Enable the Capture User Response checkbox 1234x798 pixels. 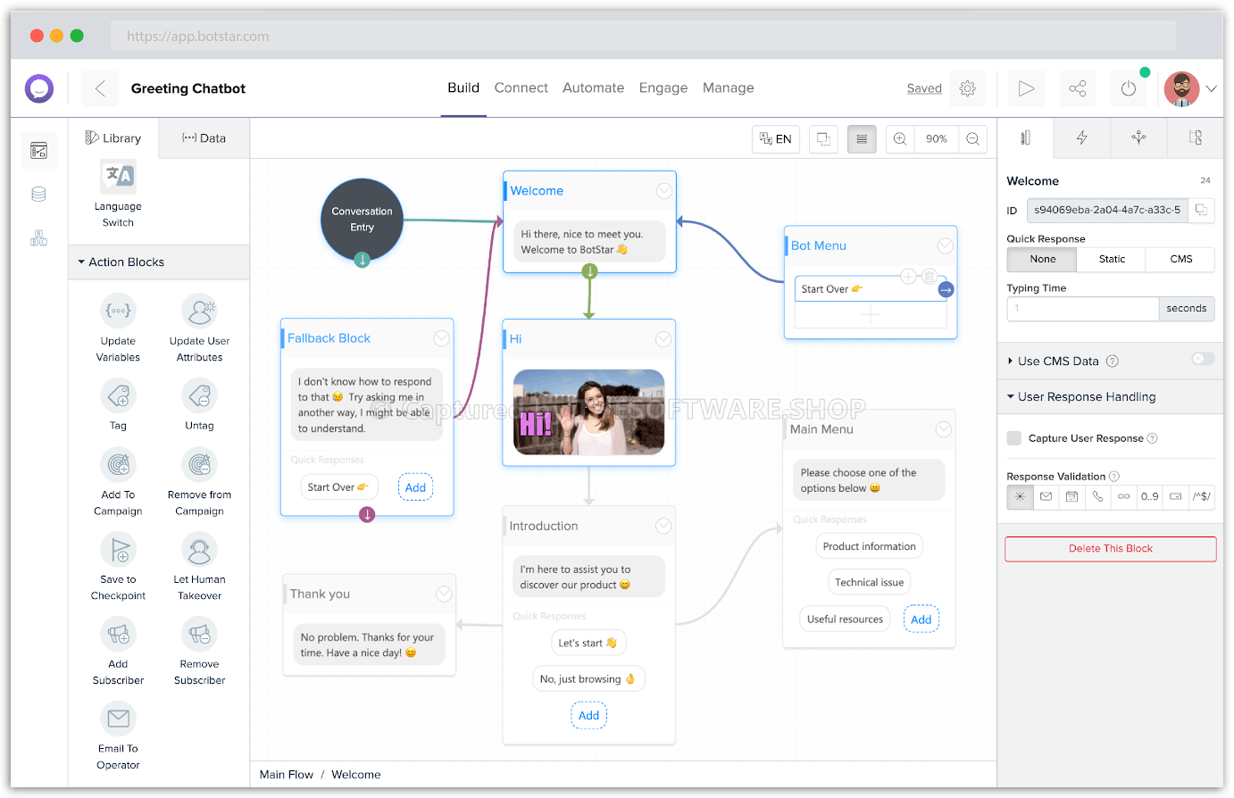point(1014,438)
